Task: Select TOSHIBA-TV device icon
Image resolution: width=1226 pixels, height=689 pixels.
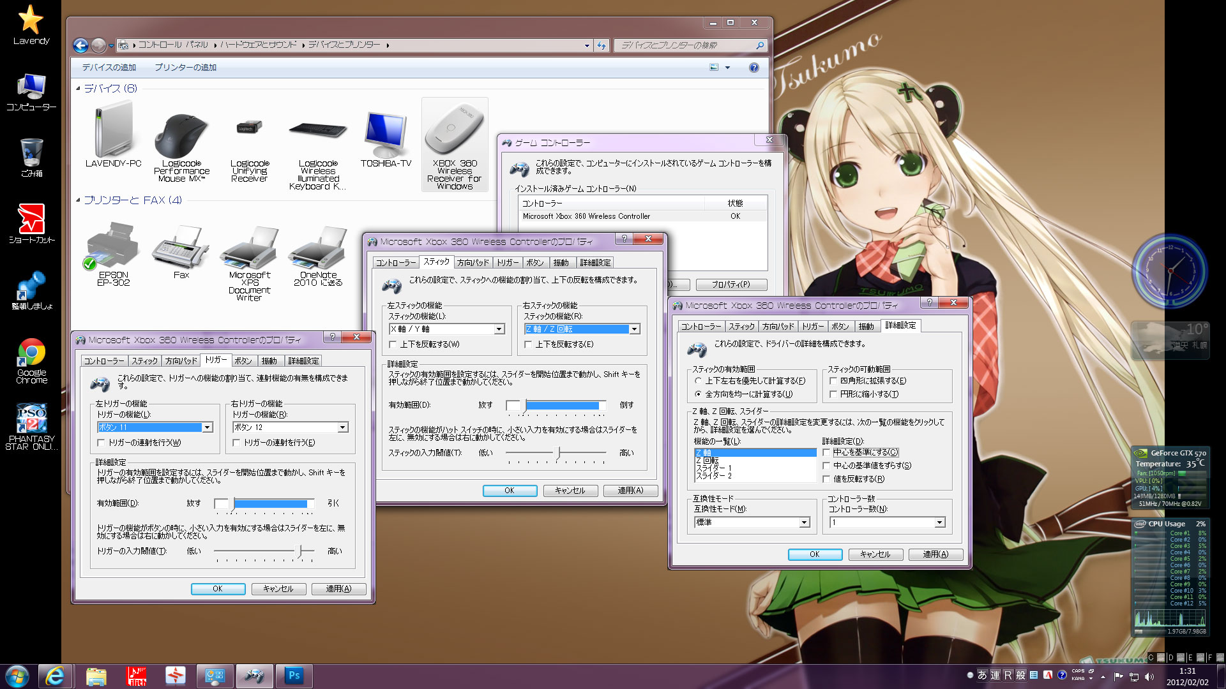Action: tap(386, 137)
